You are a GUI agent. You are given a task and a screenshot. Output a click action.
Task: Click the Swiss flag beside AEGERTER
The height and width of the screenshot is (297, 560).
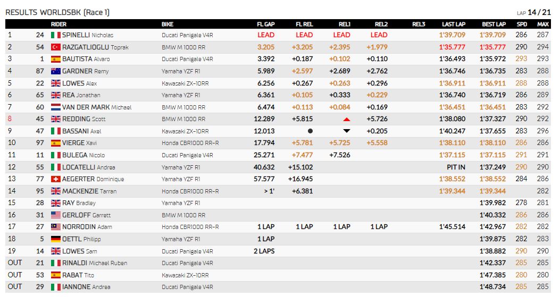[x=56, y=179]
